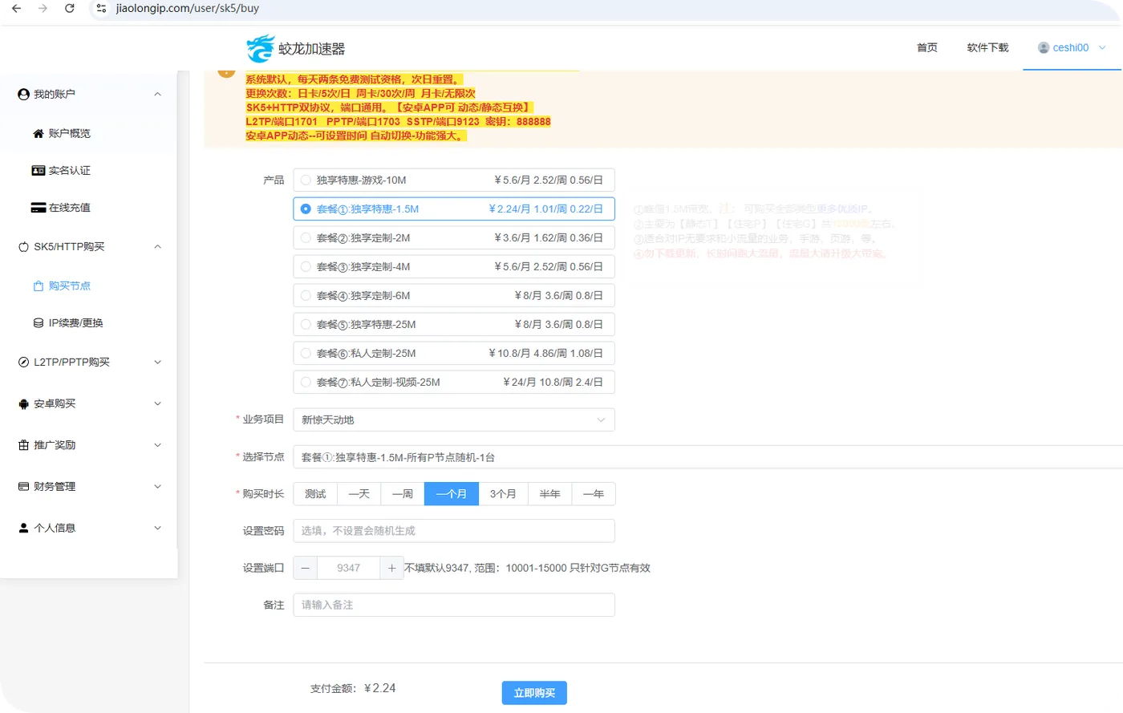Click the icon beside 财务管理

click(x=23, y=487)
